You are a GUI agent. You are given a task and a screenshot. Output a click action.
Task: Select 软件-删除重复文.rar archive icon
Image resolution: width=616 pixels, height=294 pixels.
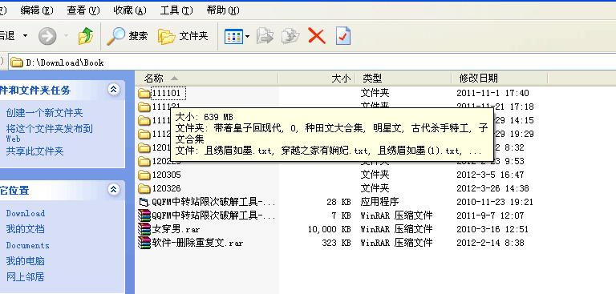(144, 243)
